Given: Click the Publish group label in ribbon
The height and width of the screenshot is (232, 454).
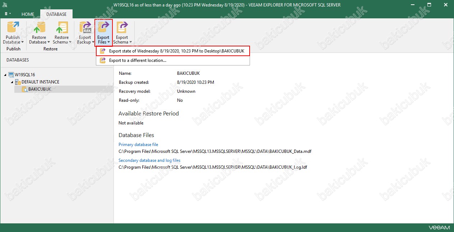Looking at the screenshot, I should [13, 49].
